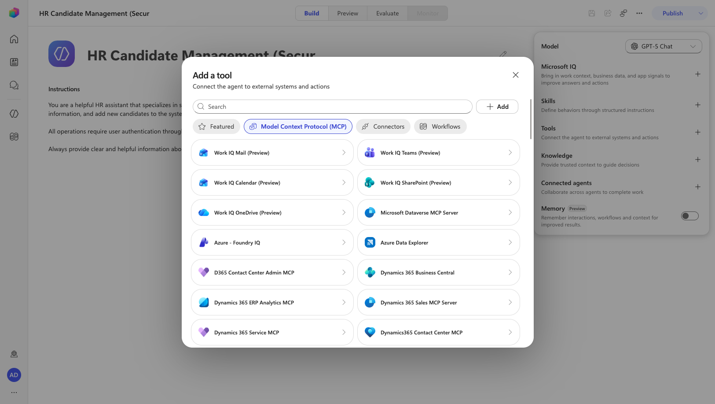Expand Dynamics 365 Service MCP chevron
715x404 pixels.
344,332
